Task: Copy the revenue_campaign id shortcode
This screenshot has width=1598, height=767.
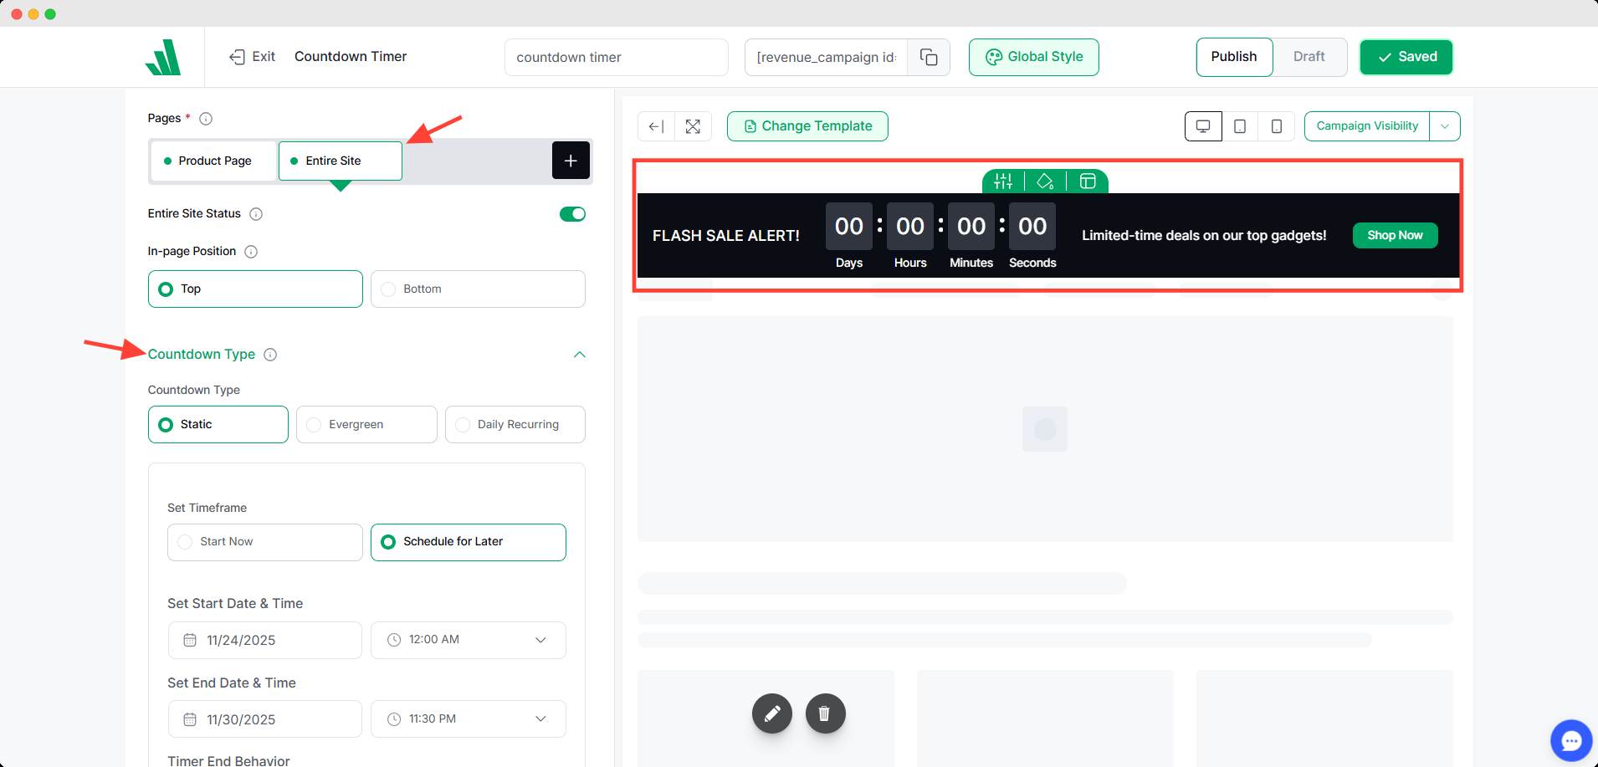Action: click(x=928, y=57)
